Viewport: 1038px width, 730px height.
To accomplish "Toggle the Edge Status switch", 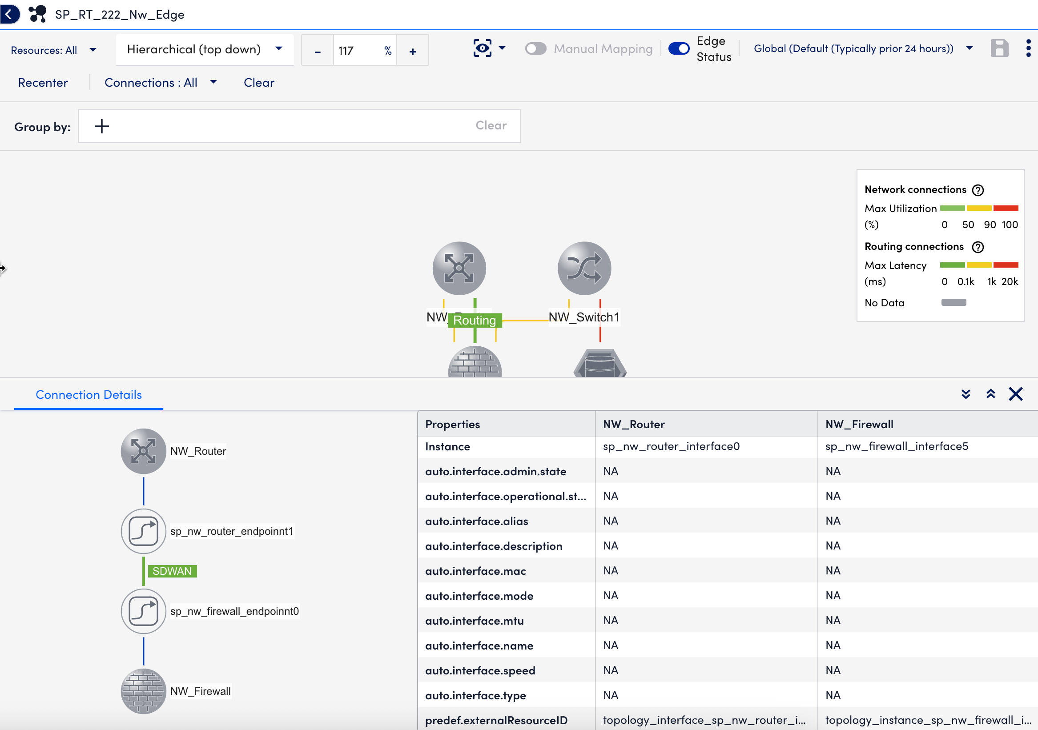I will click(679, 48).
